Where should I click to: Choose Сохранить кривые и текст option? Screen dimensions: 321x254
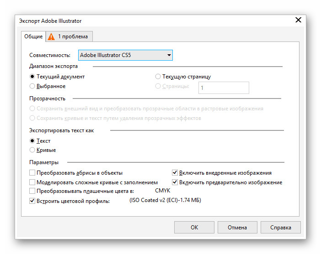coord(32,118)
